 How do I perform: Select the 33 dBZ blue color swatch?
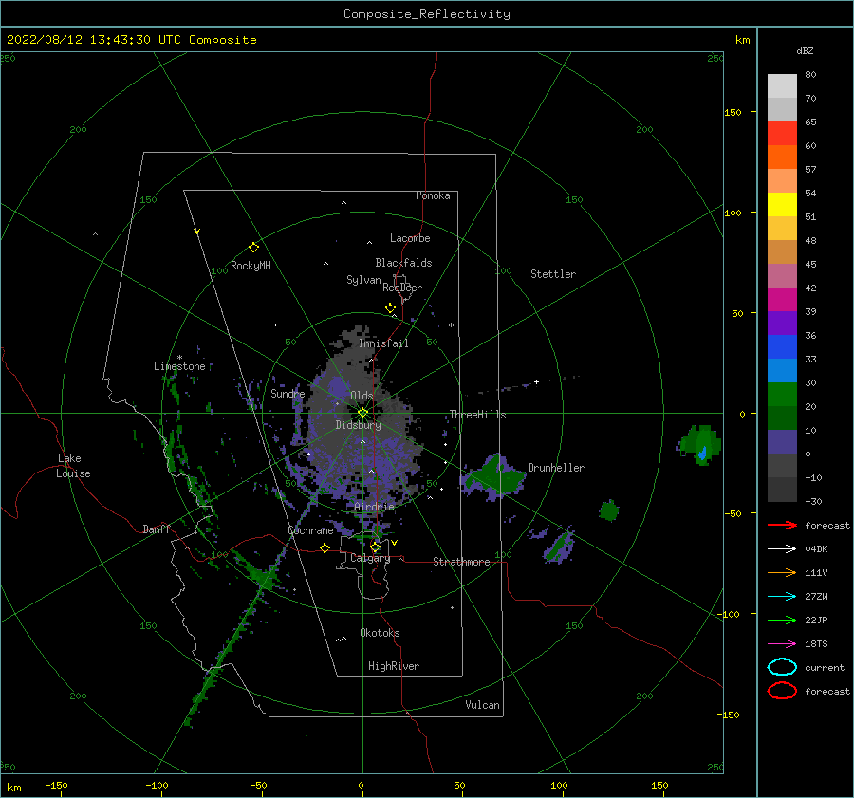click(782, 346)
